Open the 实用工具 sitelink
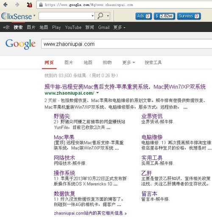 tap(152, 158)
